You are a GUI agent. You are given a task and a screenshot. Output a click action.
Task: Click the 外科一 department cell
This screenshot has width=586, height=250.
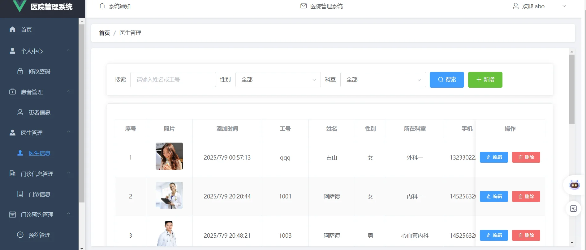point(415,158)
